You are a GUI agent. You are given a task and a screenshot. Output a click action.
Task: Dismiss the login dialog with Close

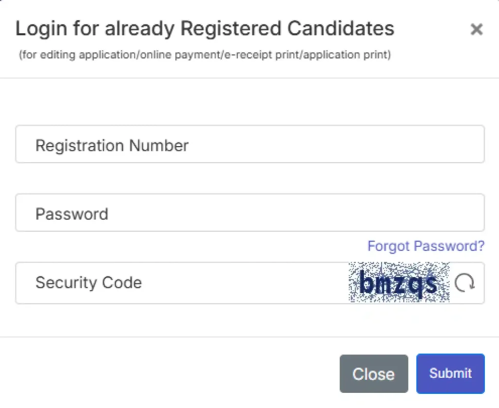373,373
